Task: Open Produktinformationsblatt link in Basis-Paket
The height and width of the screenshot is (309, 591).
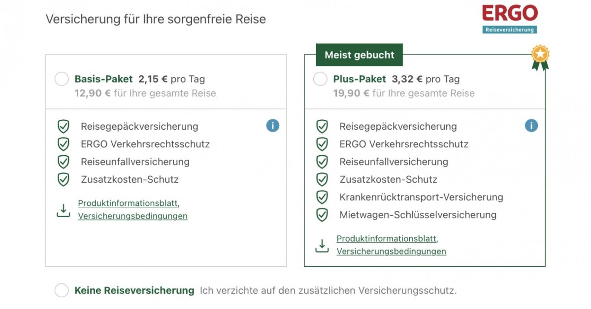Action: [128, 203]
